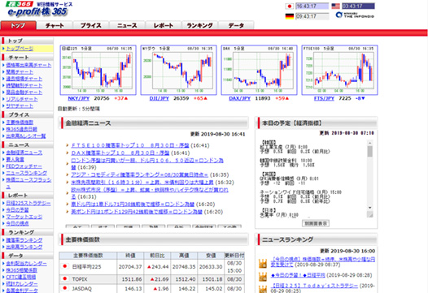Open the NKY/JPY link

click(x=79, y=98)
